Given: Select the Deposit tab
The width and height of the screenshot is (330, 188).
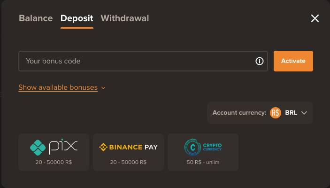Looking at the screenshot, I should tap(77, 19).
